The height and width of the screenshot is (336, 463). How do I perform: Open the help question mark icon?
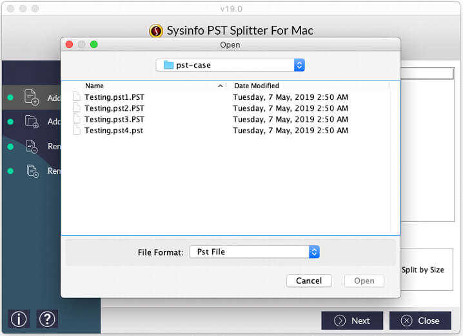click(x=46, y=319)
